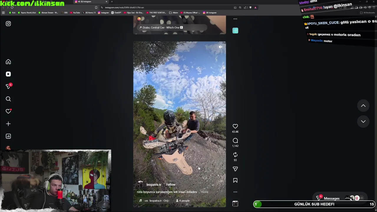
Task: Repost the leopatra.tr reel
Action: pyautogui.click(x=235, y=155)
